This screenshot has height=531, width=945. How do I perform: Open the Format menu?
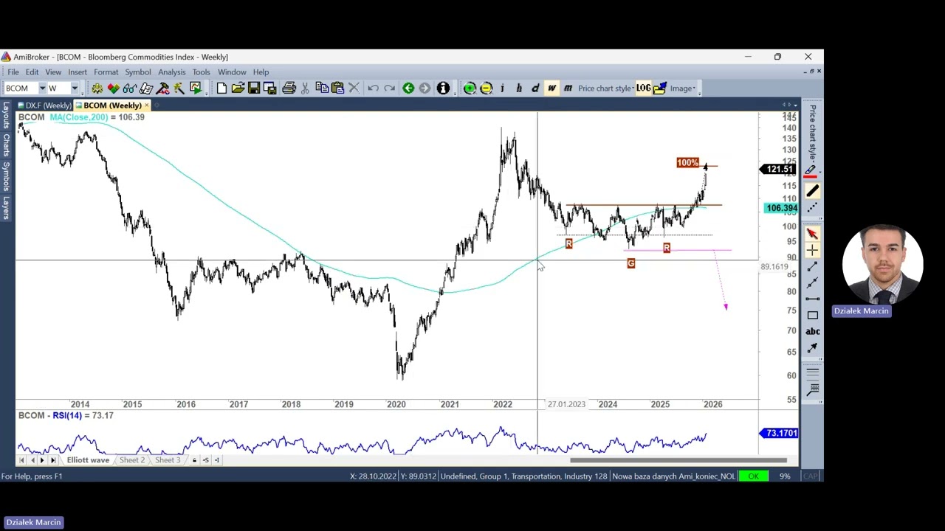point(106,72)
